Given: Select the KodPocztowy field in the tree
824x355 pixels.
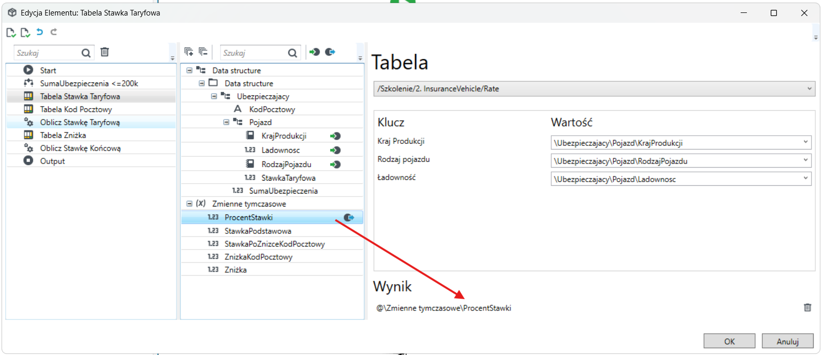Looking at the screenshot, I should [272, 109].
